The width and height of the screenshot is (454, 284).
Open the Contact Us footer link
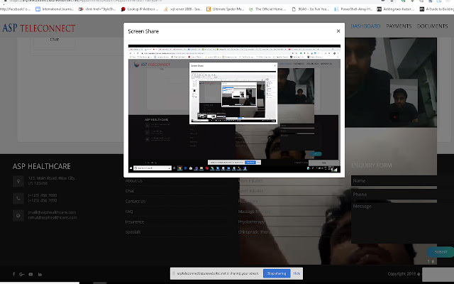135,201
